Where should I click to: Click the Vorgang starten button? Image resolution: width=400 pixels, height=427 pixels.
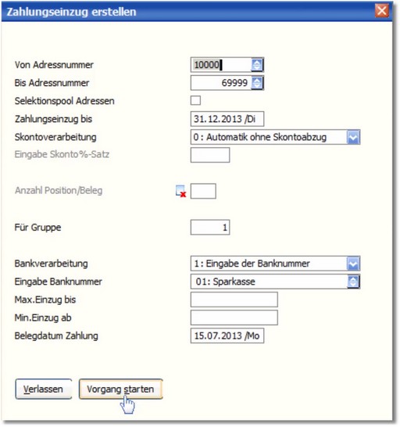pyautogui.click(x=121, y=389)
